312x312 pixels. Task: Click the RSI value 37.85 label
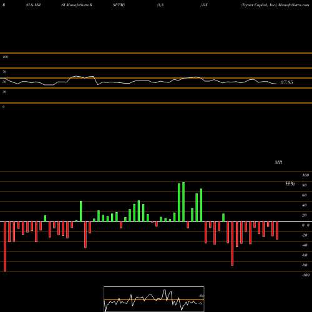pyautogui.click(x=287, y=82)
